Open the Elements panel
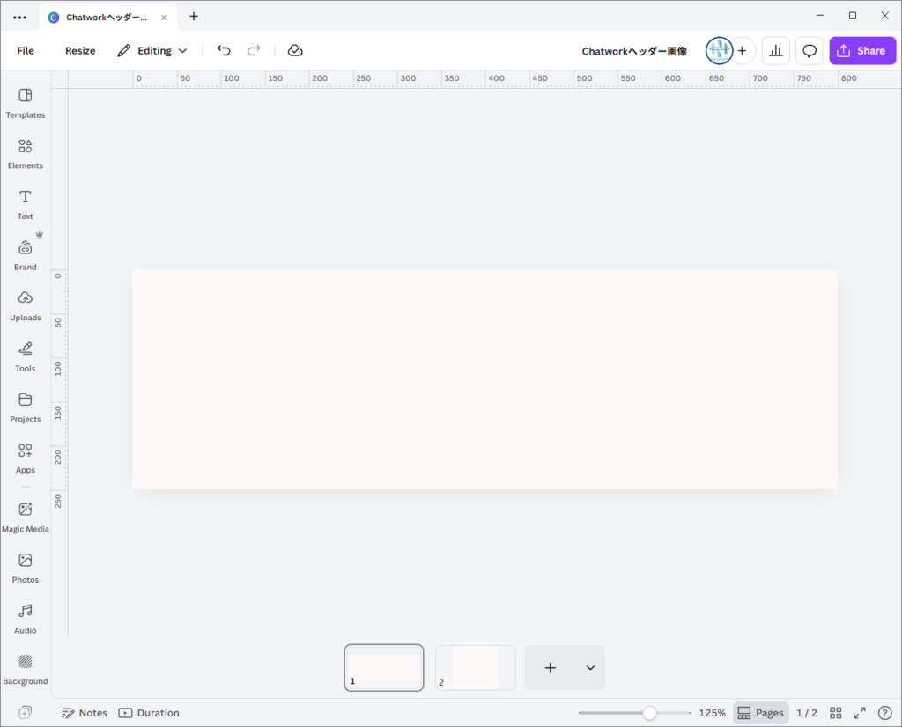This screenshot has height=727, width=902. (x=26, y=153)
